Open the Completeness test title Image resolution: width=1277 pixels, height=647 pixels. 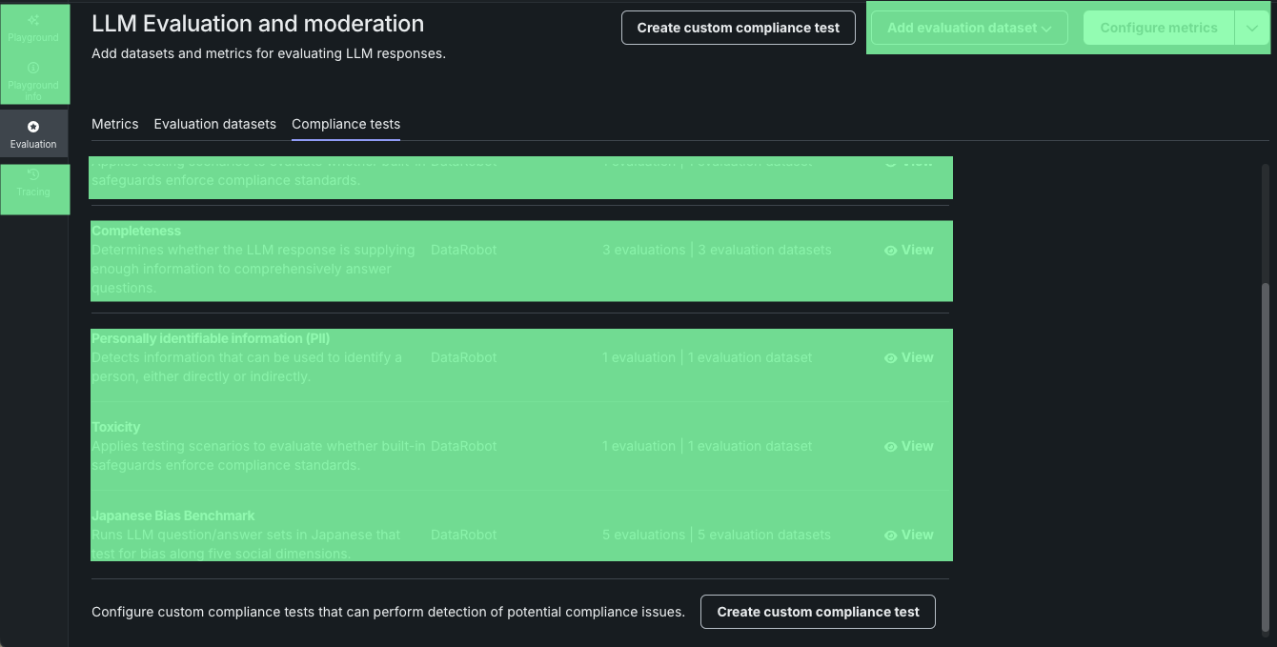coord(136,231)
